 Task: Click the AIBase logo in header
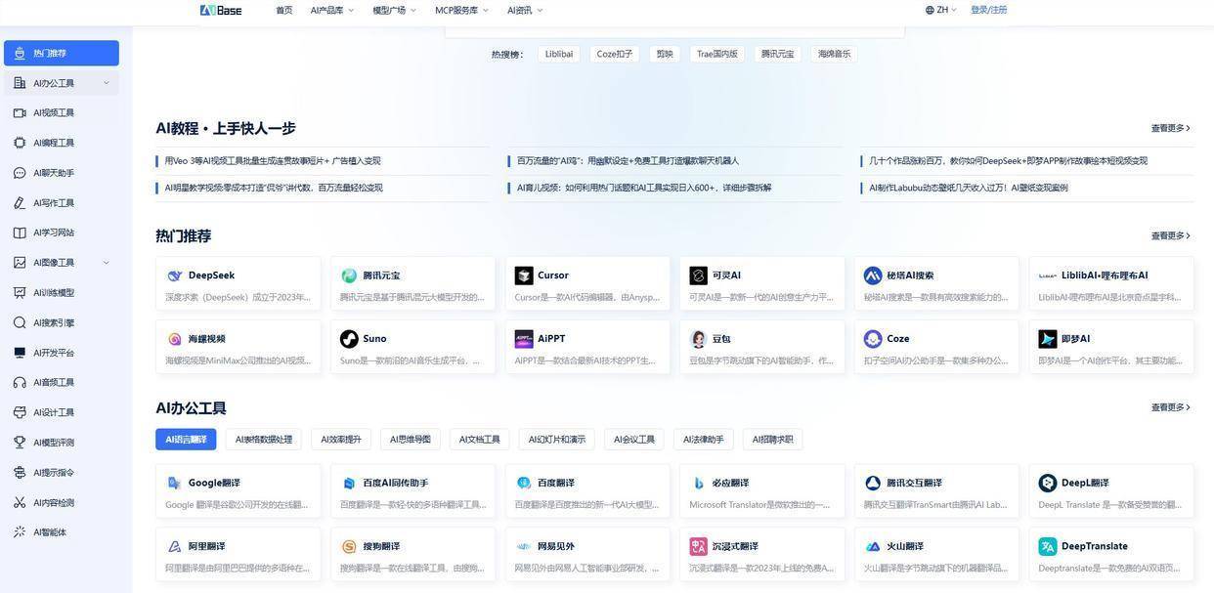point(221,10)
